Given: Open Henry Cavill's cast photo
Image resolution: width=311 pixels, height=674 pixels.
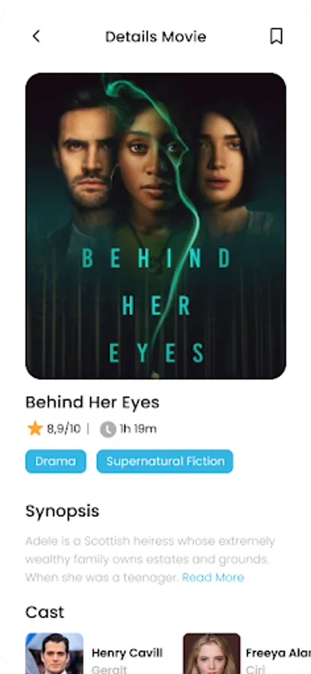Looking at the screenshot, I should pos(54,653).
